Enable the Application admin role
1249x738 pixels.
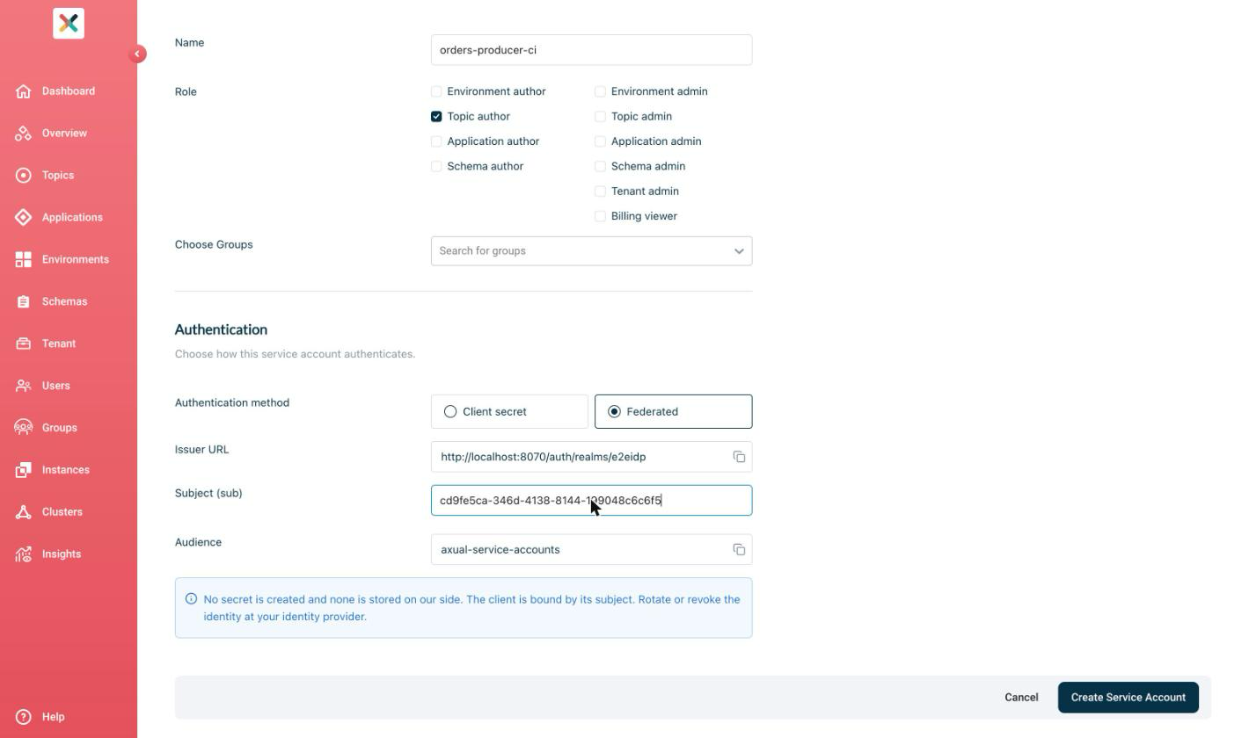point(600,141)
